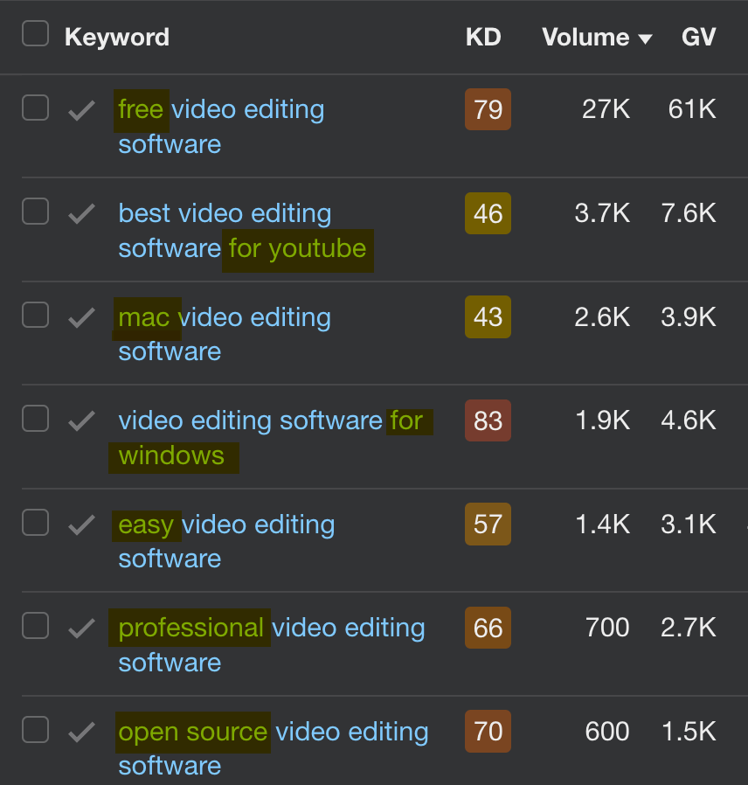The image size is (748, 785).
Task: Click the checkmark icon beside "professional video editing software"
Action: point(80,627)
